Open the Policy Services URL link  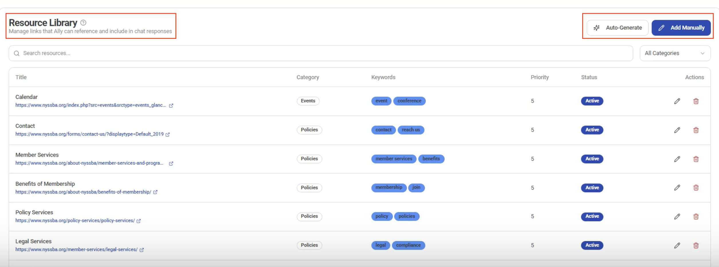click(75, 221)
